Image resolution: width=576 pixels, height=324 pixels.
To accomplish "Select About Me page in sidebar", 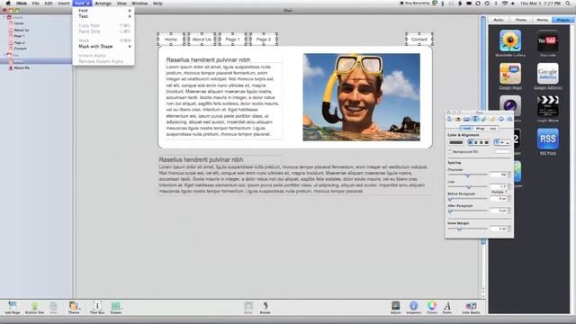I will click(22, 68).
